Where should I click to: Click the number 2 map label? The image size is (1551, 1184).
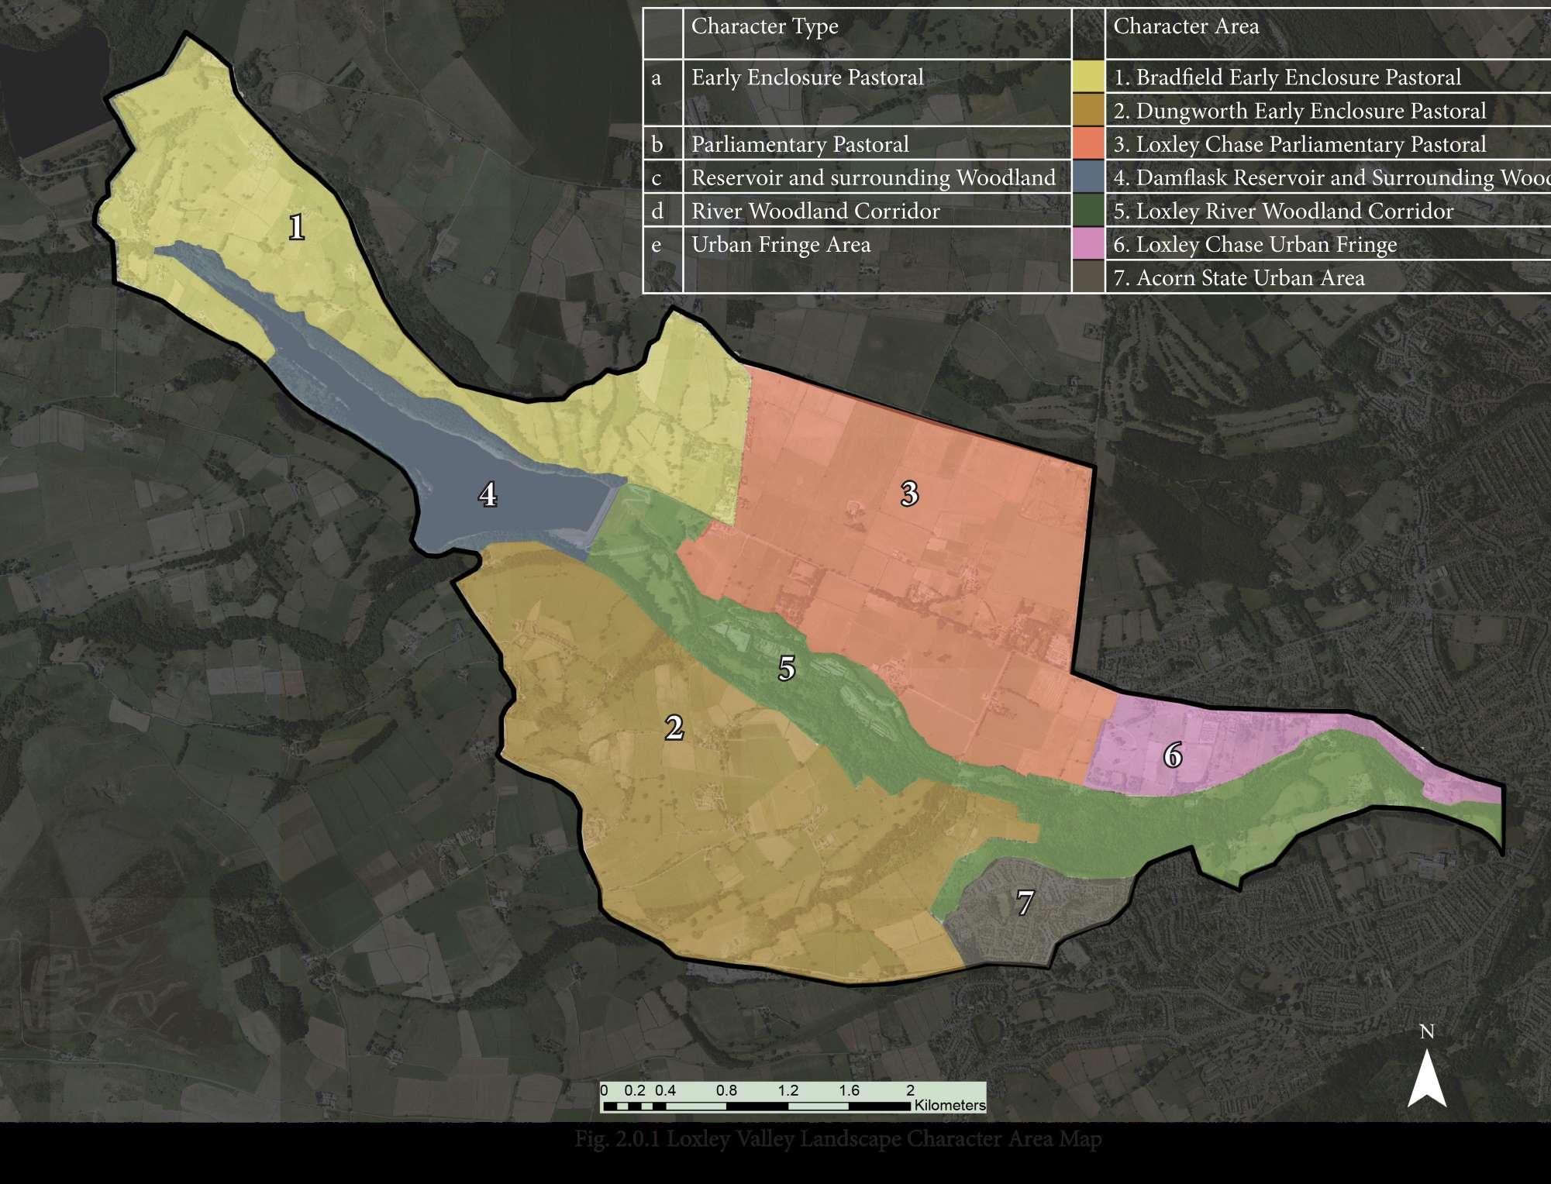674,728
